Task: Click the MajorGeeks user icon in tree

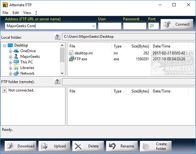Action: tap(16, 57)
